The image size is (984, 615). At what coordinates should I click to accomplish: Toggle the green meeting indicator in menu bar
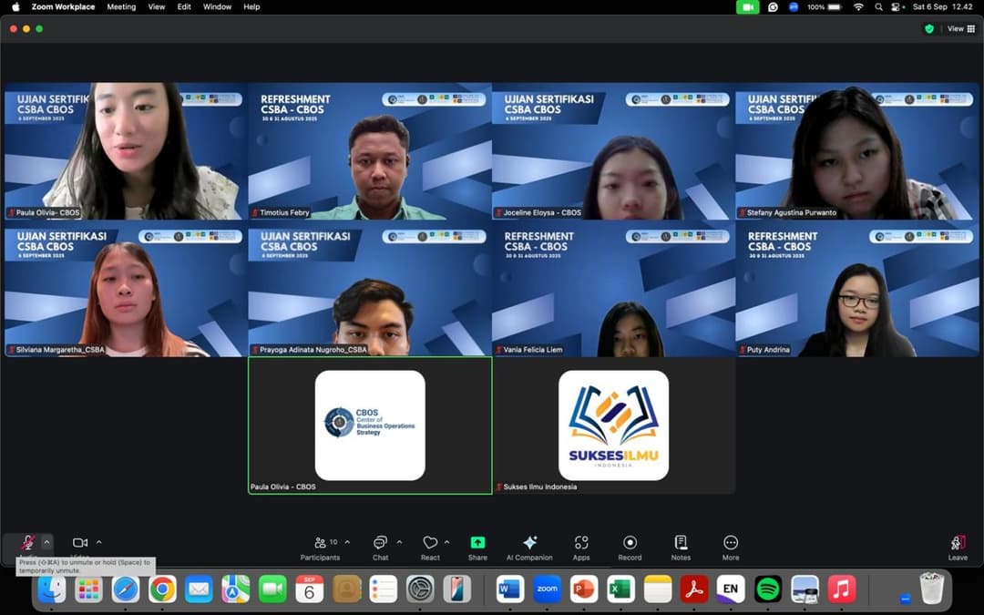click(746, 7)
